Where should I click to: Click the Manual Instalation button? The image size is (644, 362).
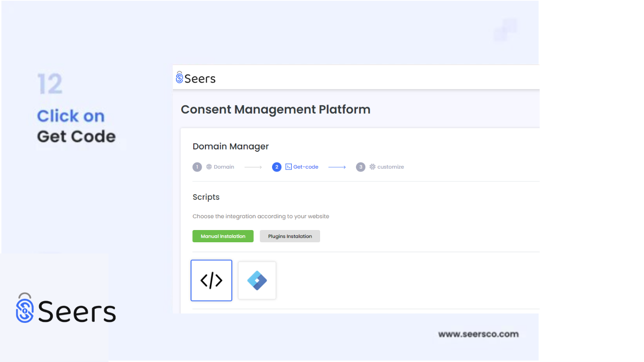223,236
